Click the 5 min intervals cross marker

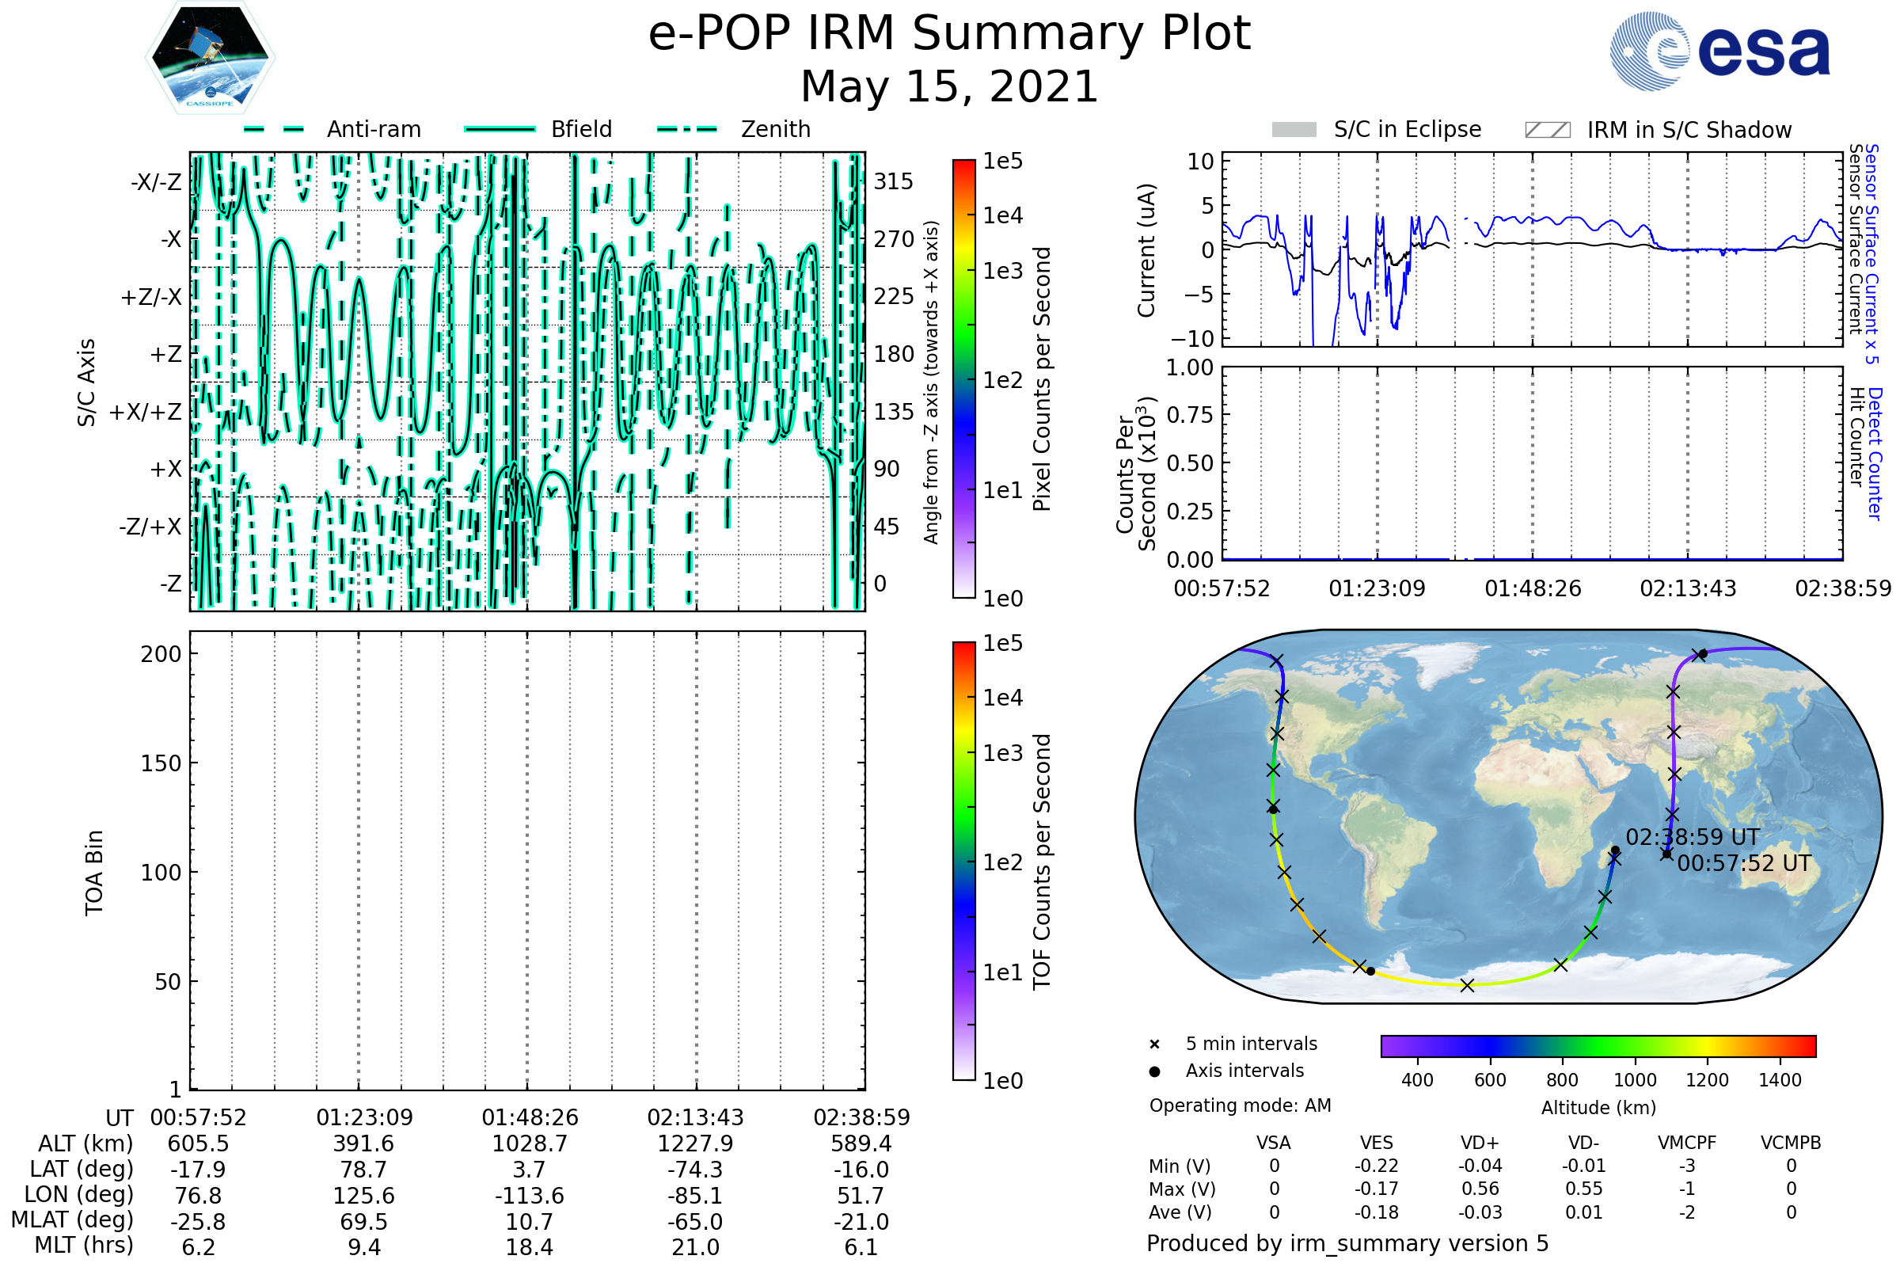(x=1154, y=1044)
